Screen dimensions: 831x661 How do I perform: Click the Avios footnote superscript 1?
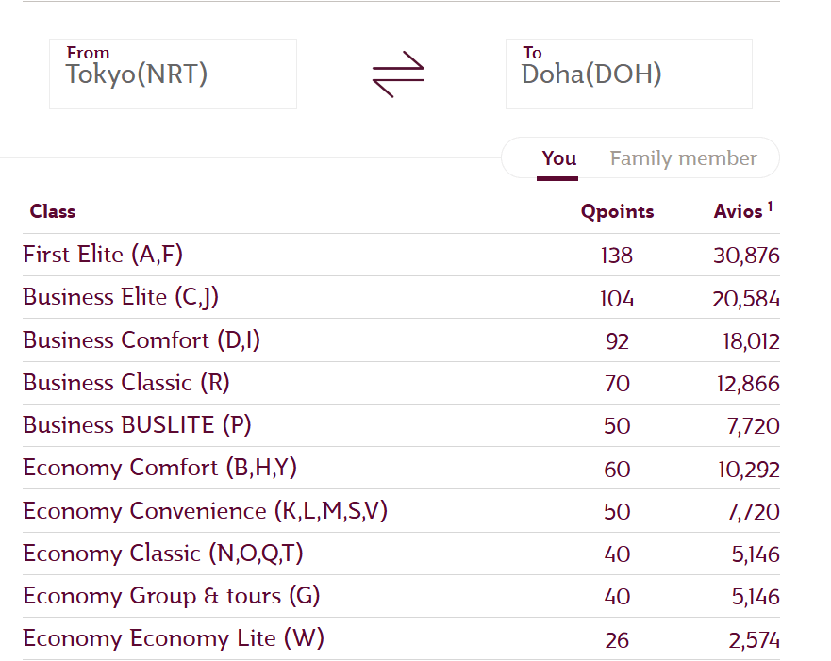coord(770,206)
